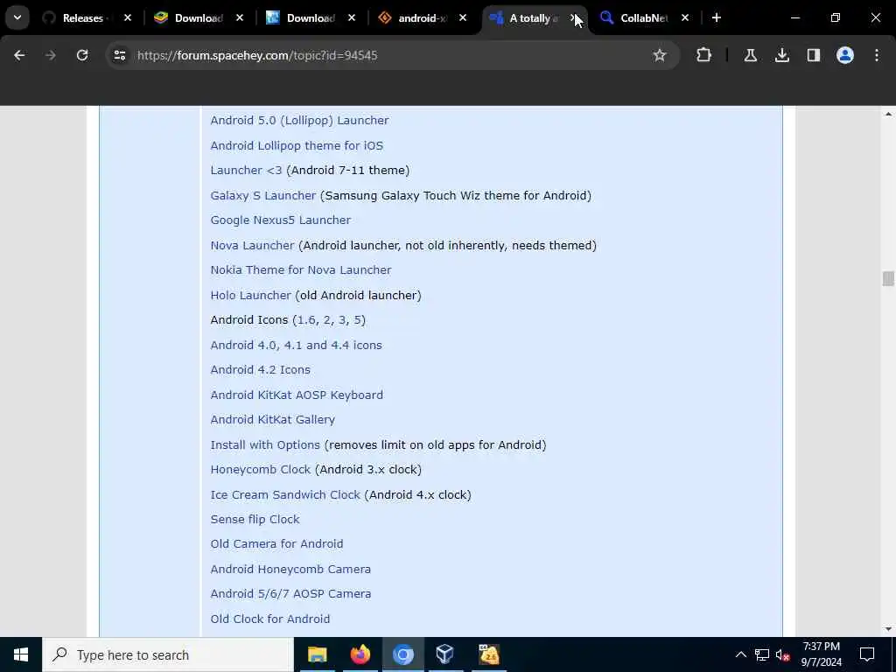The width and height of the screenshot is (896, 672).
Task: Open the yellow 2.6 taskbar app
Action: point(488,654)
